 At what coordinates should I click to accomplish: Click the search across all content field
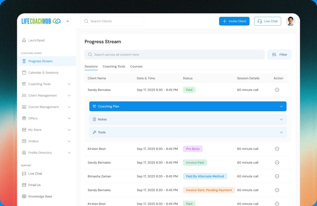(174, 55)
